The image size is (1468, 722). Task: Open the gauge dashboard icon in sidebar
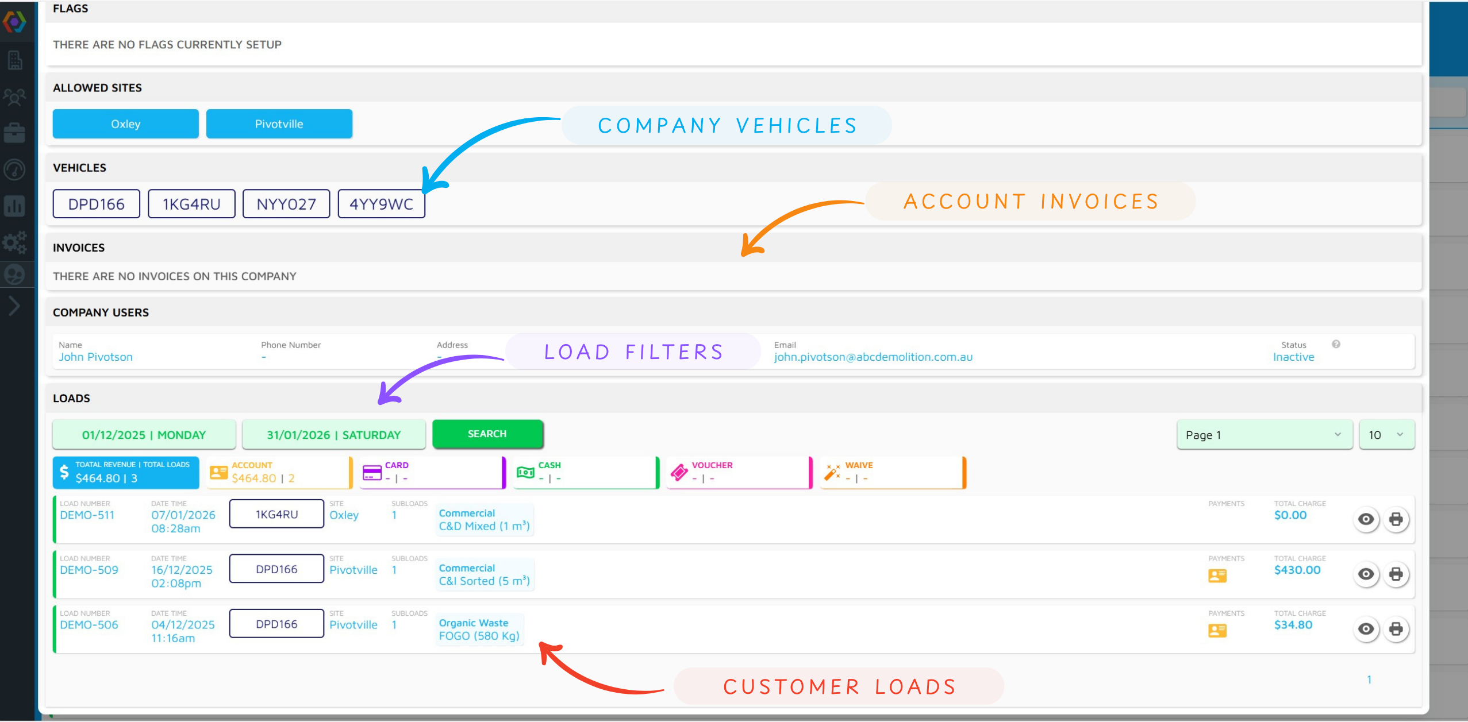[x=14, y=169]
